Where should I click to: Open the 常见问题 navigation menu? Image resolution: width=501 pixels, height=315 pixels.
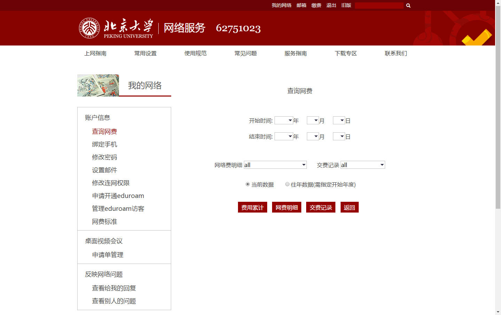pyautogui.click(x=246, y=53)
